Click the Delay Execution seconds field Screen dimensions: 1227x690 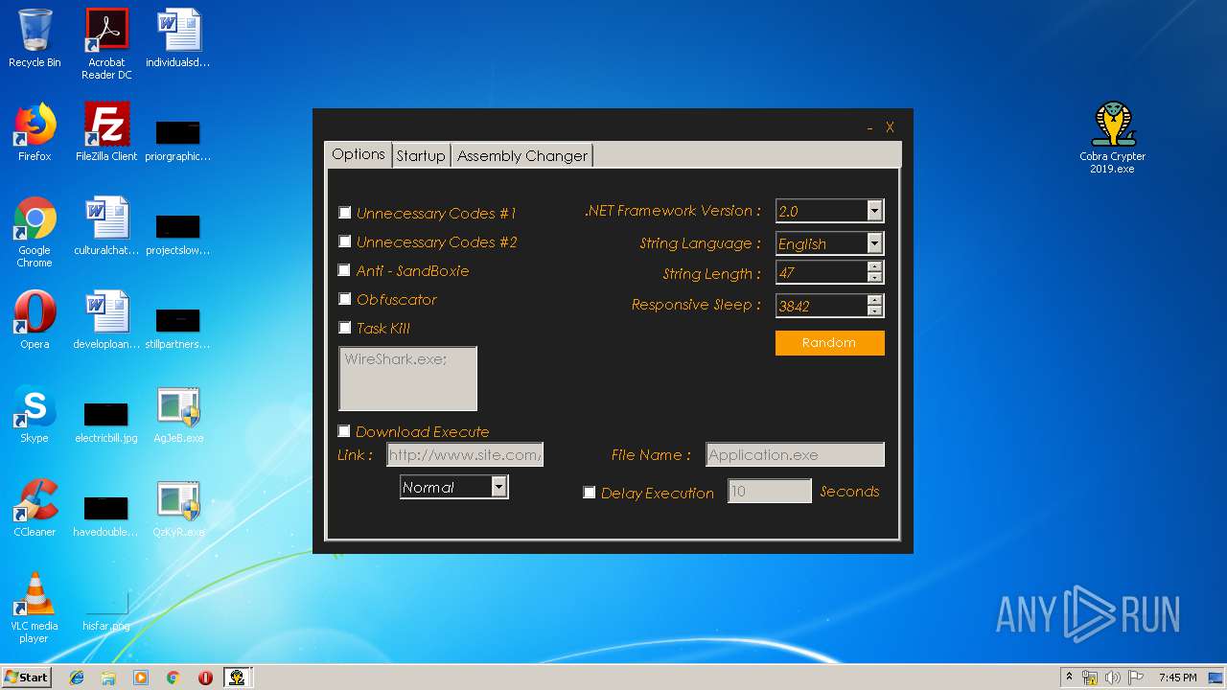pos(770,492)
